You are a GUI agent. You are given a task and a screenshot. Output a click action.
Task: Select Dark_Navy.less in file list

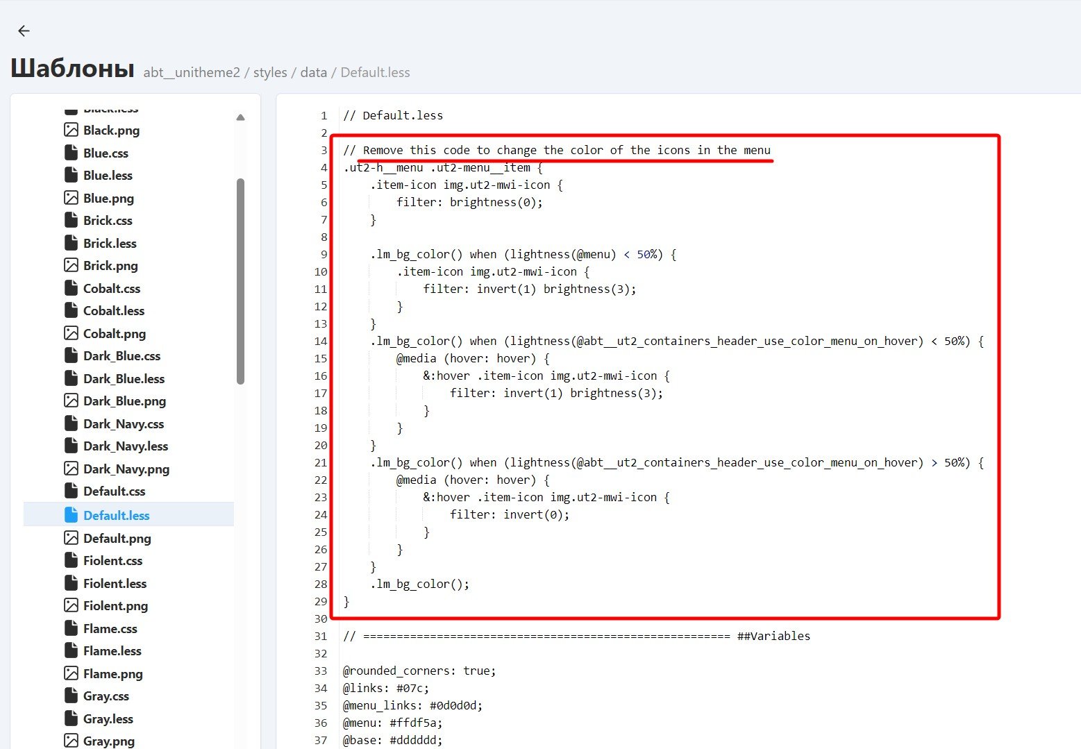click(x=126, y=446)
